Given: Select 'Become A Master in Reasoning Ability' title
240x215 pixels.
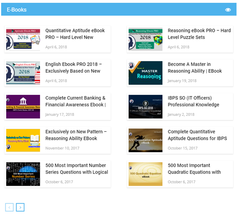Looking at the screenshot, I should pyautogui.click(x=194, y=68).
